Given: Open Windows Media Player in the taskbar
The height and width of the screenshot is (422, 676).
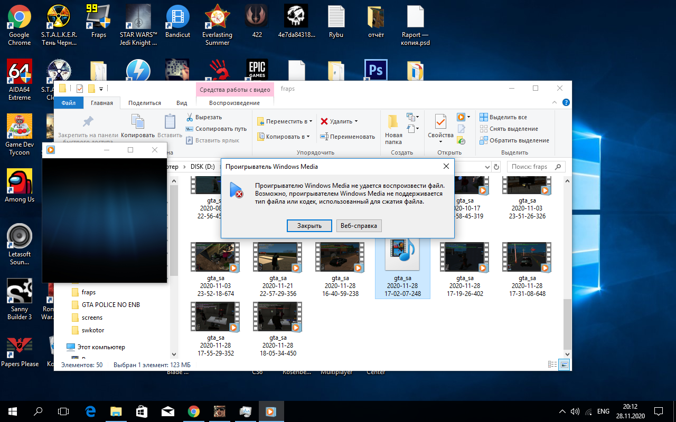Looking at the screenshot, I should 271,411.
